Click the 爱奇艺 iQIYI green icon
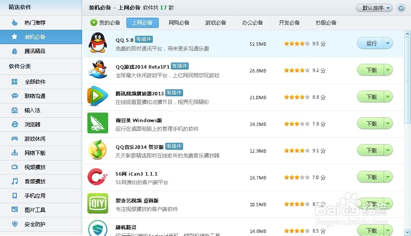Viewport: 411px width, 236px height. pos(98,203)
